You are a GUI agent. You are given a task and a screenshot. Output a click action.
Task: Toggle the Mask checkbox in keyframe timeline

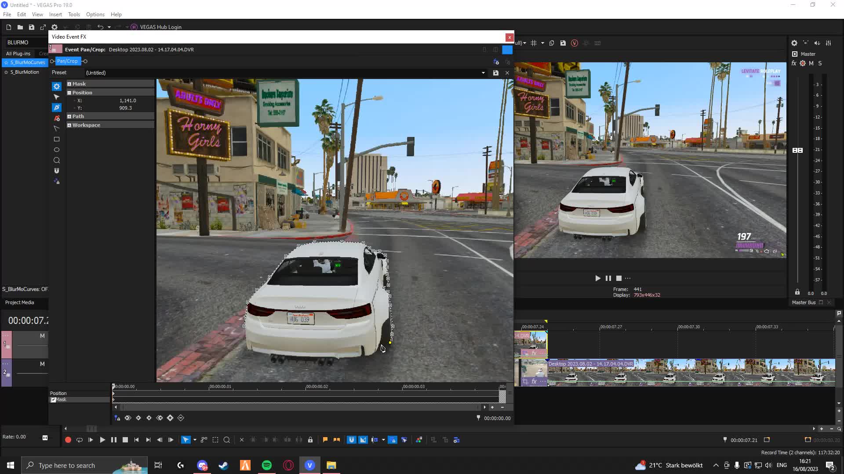(53, 400)
